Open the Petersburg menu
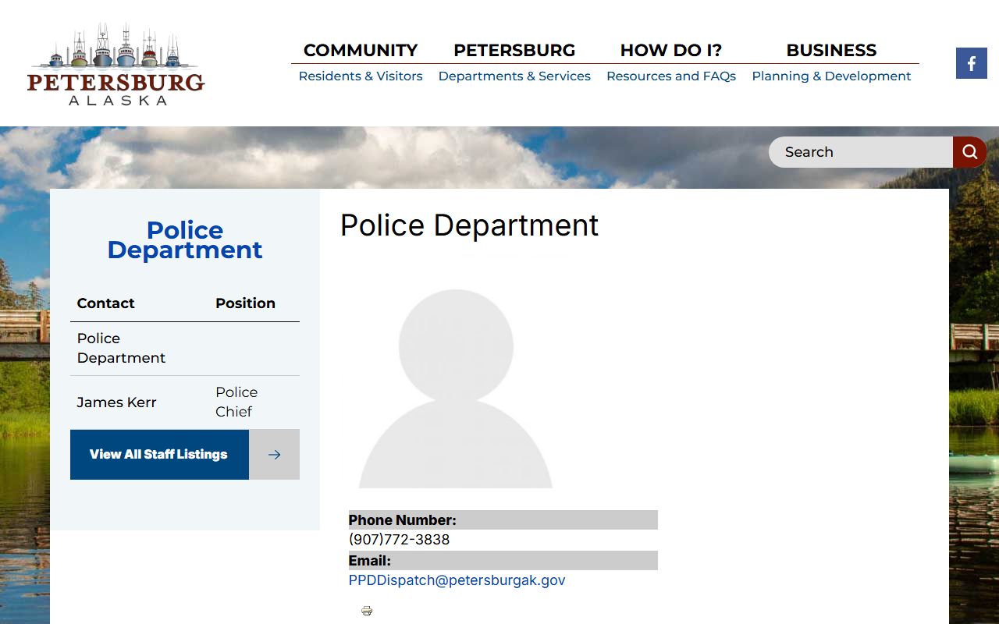The height and width of the screenshot is (624, 999). (x=514, y=50)
